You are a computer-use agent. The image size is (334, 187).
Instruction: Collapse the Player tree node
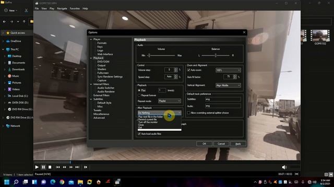tap(91, 39)
